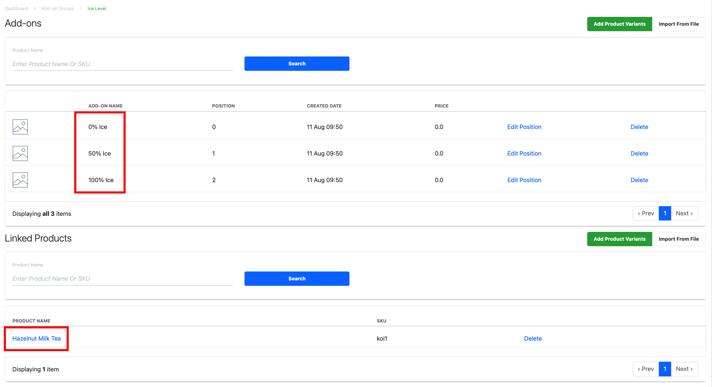The height and width of the screenshot is (387, 712).
Task: Add Product Variants in Linked Products section
Action: 620,239
